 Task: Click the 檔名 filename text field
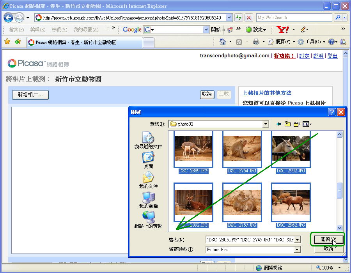250,240
